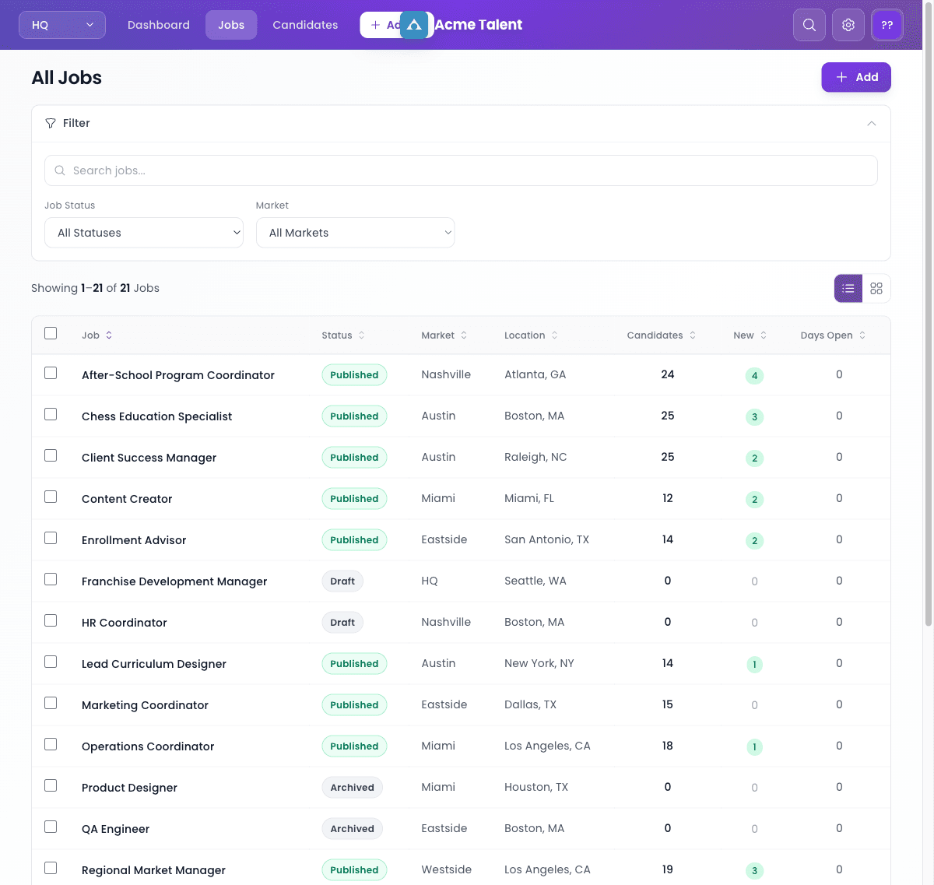This screenshot has width=934, height=885.
Task: Toggle the select-all checkbox in the header
Action: pyautogui.click(x=51, y=332)
